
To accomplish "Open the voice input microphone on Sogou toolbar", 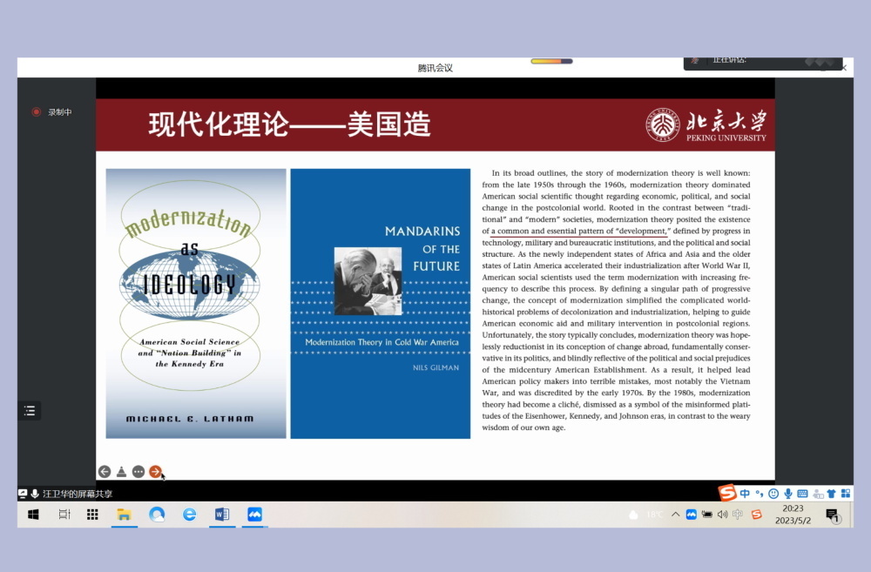I will [x=789, y=493].
